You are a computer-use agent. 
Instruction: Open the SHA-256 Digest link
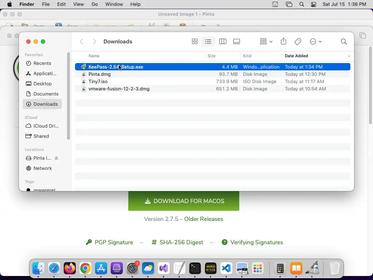(177, 242)
